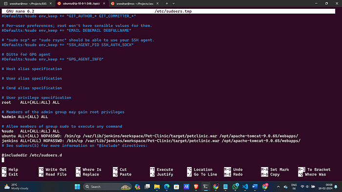Open ENG IN language switcher
Viewport: 342px width, 192px height.
[294, 187]
